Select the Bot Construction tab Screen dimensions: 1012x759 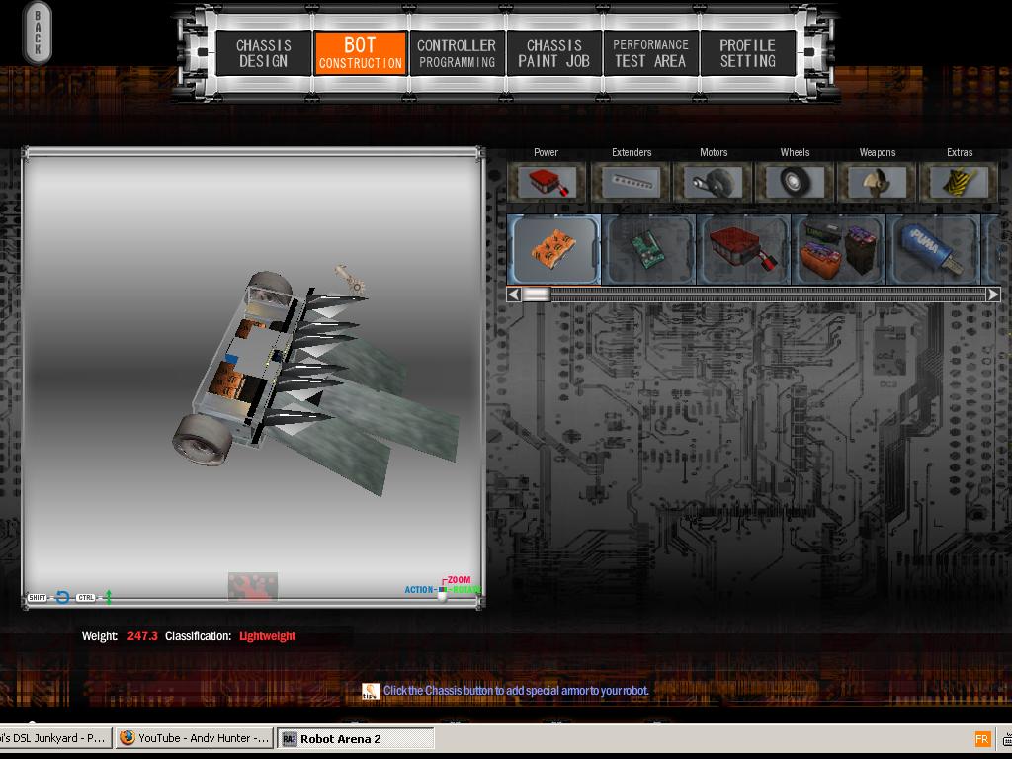point(360,53)
